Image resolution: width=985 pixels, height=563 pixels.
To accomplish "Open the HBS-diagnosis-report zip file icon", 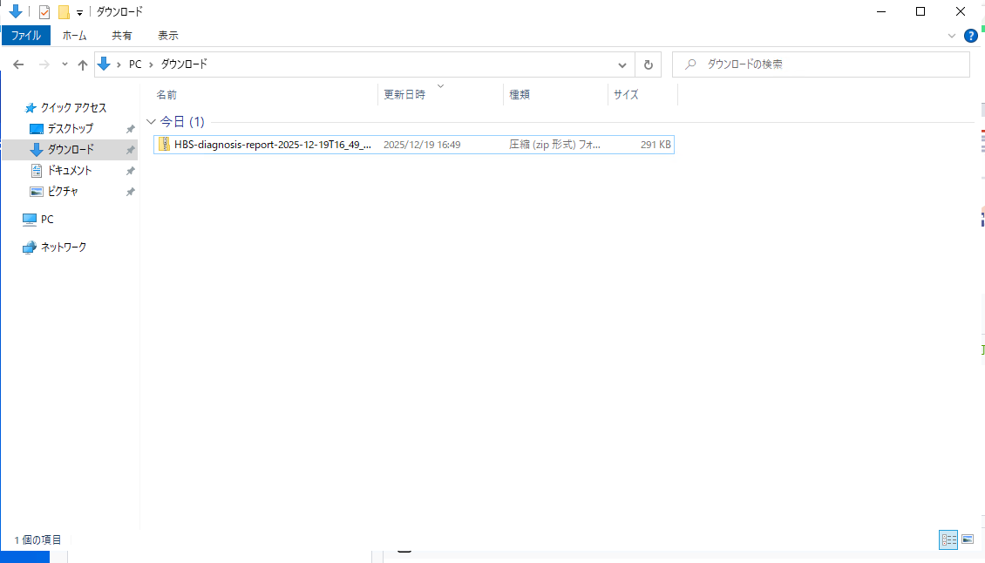I will tap(164, 145).
